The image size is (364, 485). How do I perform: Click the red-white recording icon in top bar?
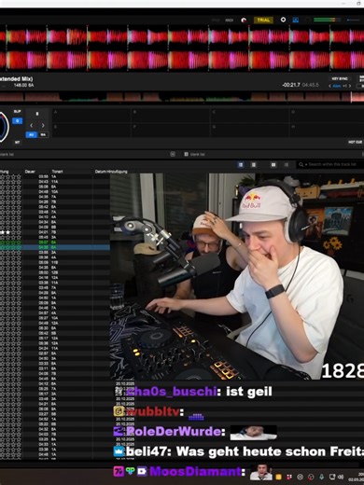tap(245, 21)
